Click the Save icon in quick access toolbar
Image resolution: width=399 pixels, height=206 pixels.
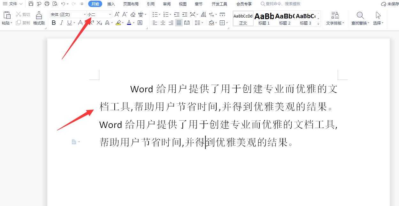click(x=31, y=4)
